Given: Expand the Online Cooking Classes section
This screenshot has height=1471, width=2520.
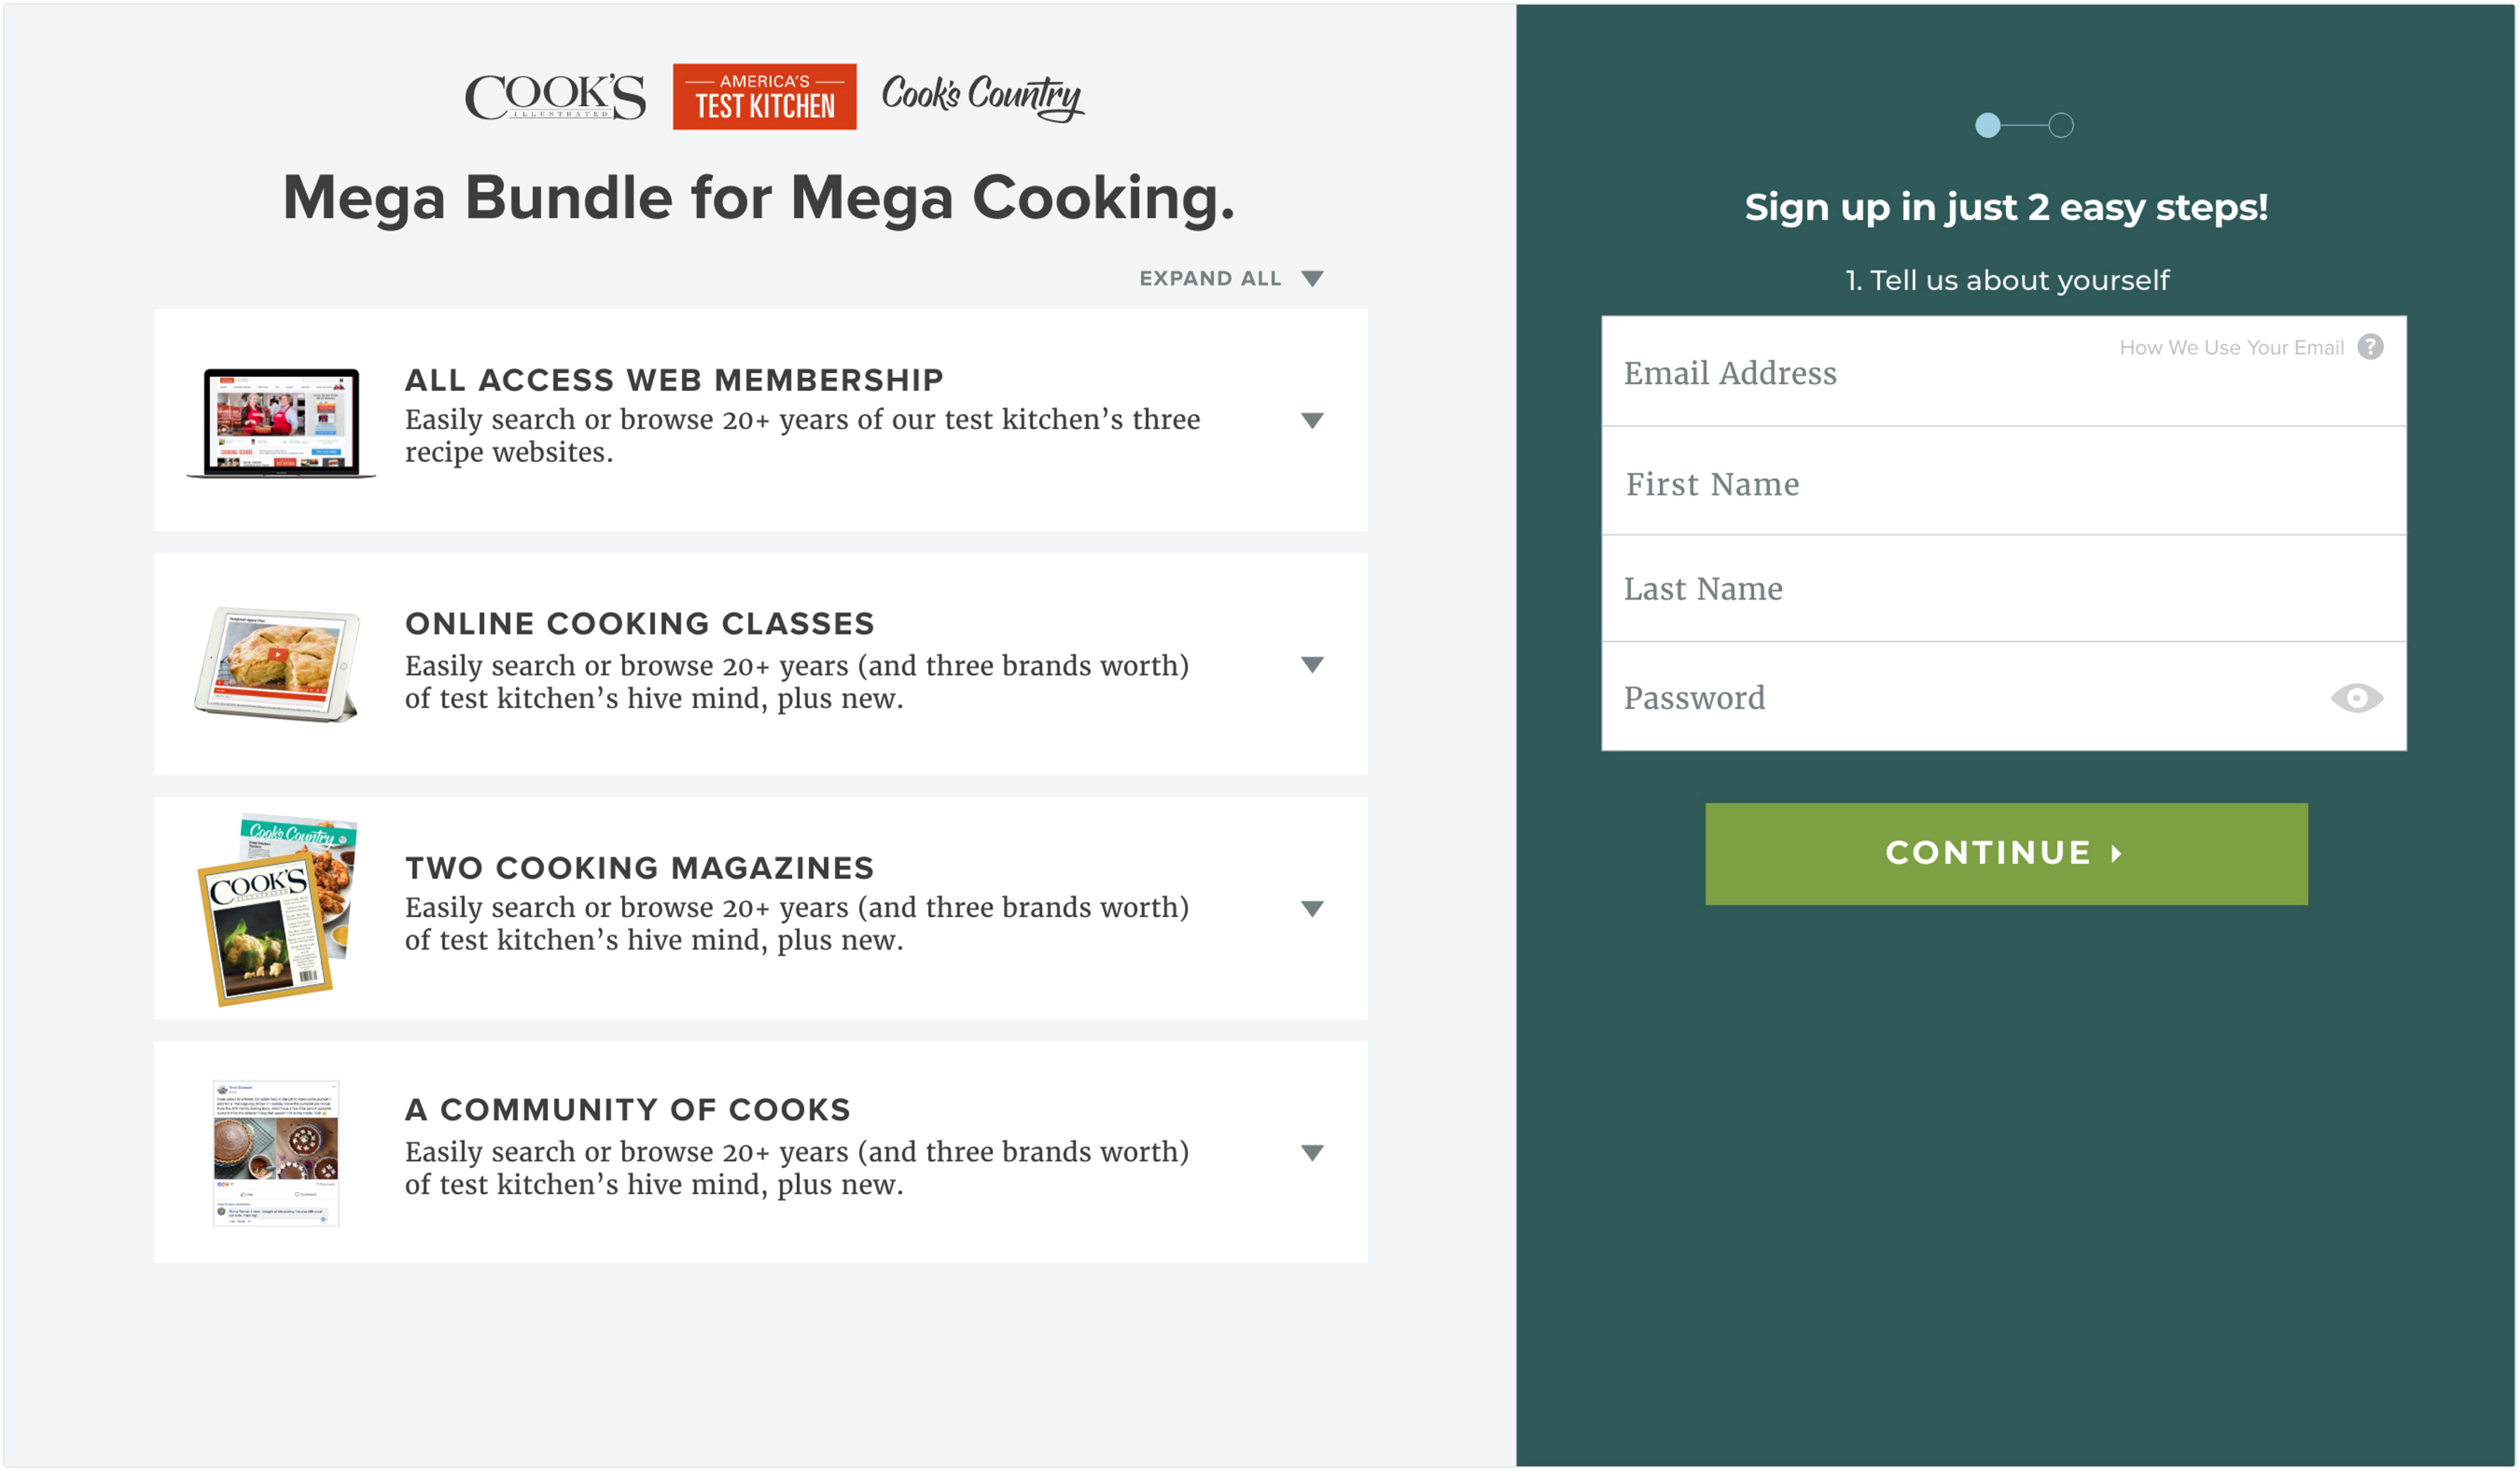Looking at the screenshot, I should click(1312, 665).
